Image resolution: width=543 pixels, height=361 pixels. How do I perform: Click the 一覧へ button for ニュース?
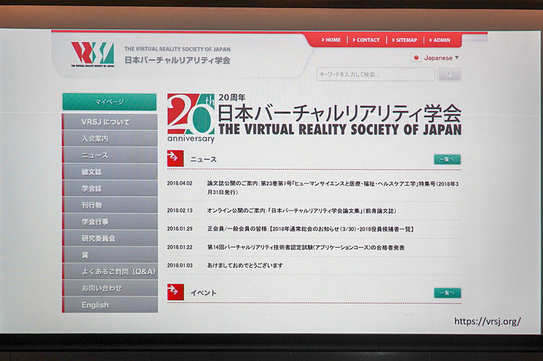[x=447, y=159]
